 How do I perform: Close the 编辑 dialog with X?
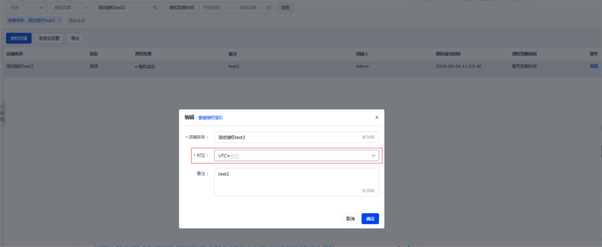point(377,117)
